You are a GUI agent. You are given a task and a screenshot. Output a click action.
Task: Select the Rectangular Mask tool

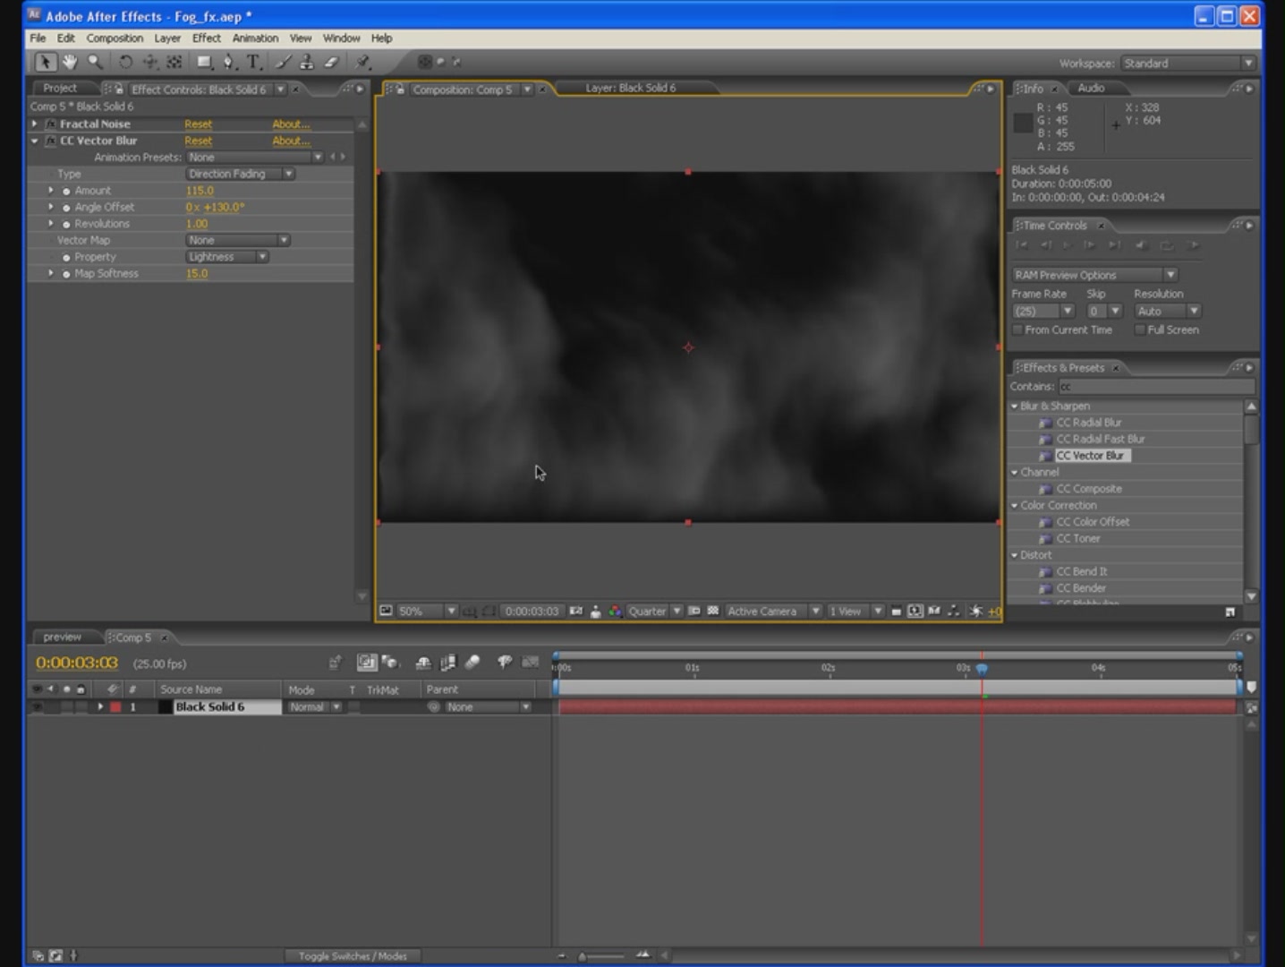tap(205, 62)
